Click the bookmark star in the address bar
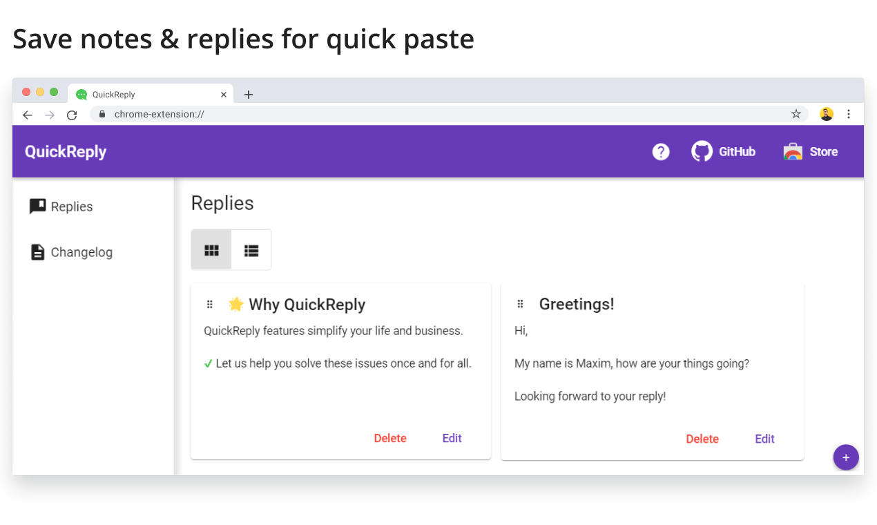 point(796,114)
